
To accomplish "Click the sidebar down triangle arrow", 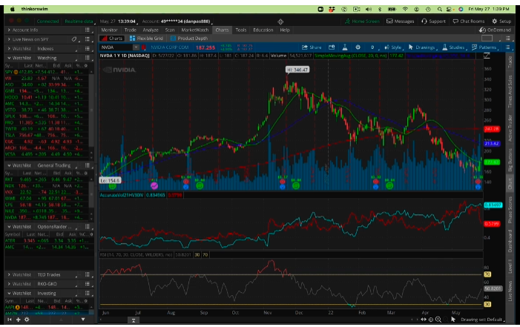I will tap(83, 320).
